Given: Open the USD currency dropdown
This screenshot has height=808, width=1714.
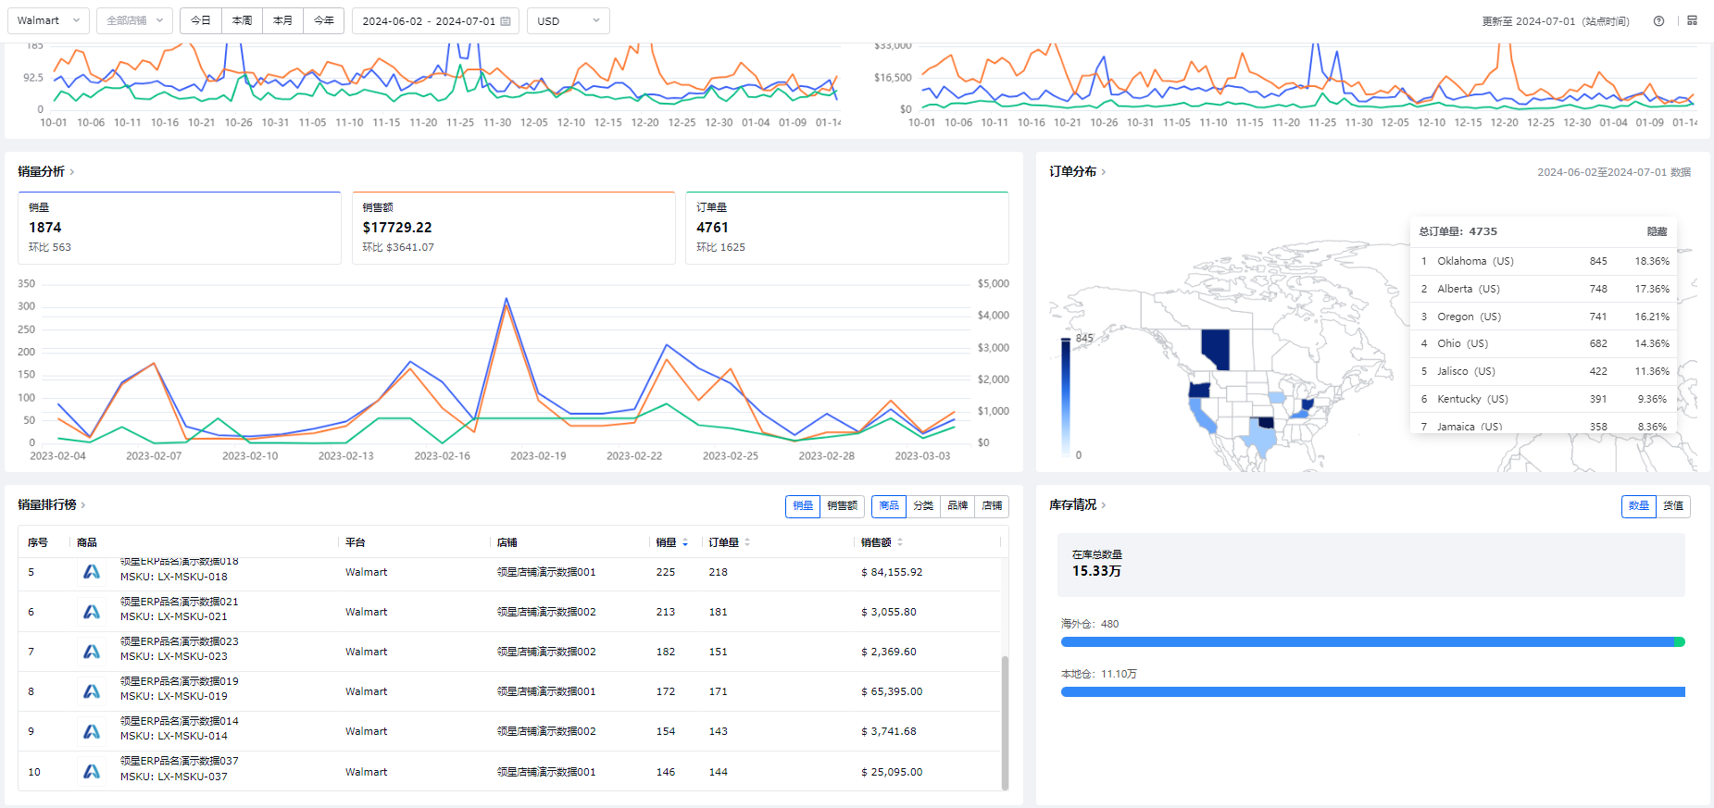Looking at the screenshot, I should point(568,20).
